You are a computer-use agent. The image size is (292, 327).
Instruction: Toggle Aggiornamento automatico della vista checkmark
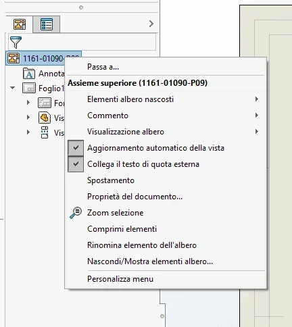click(x=76, y=148)
